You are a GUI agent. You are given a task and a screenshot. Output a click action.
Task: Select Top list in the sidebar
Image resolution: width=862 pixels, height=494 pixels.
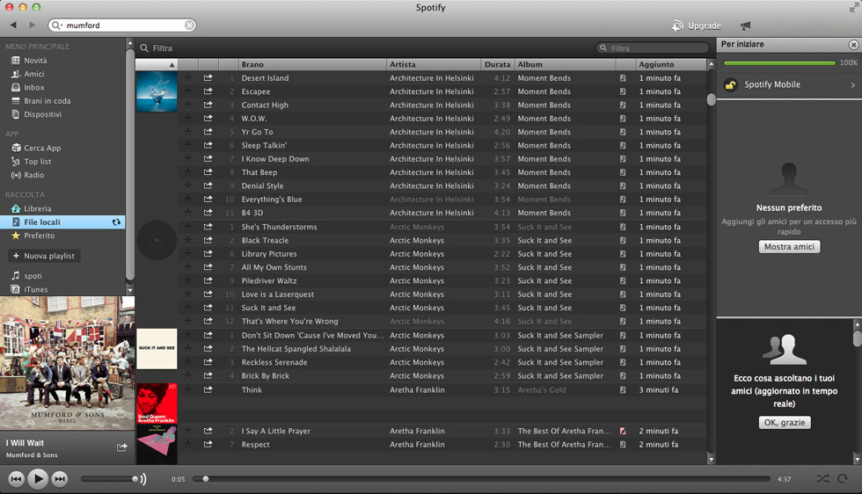pyautogui.click(x=37, y=162)
